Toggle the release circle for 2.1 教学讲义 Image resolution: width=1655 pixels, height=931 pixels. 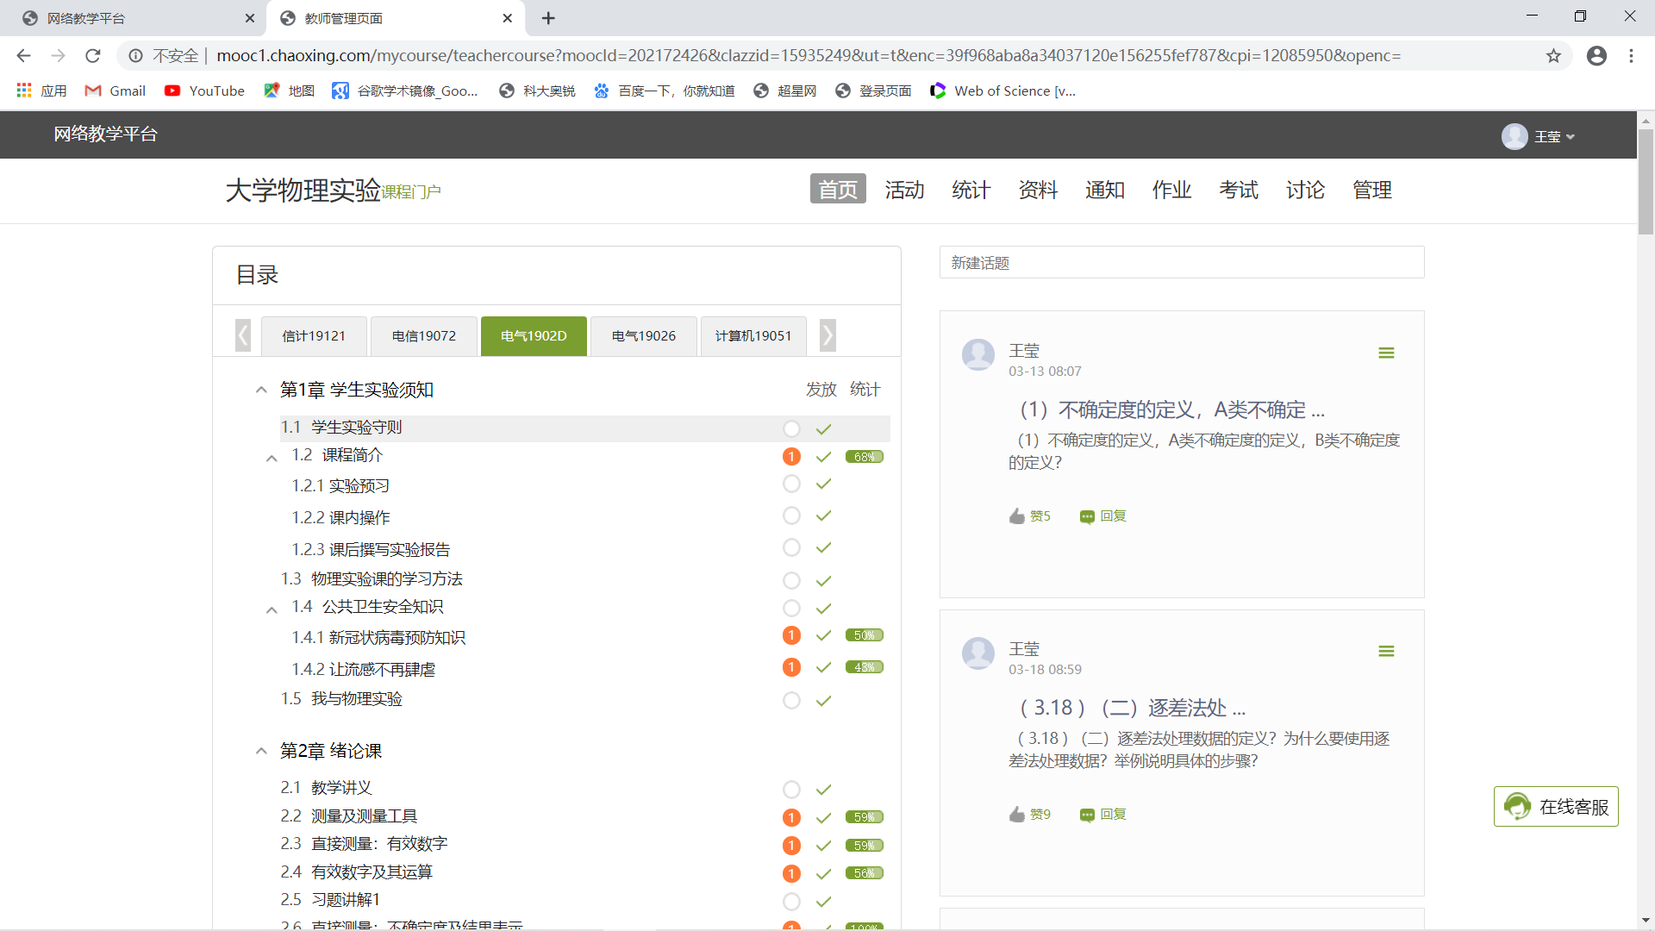(x=791, y=789)
